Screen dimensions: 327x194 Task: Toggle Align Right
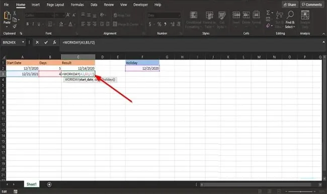(95, 24)
